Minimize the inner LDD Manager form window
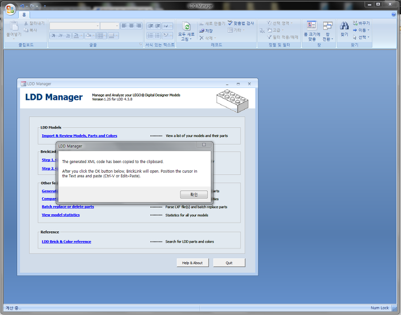 (x=227, y=84)
